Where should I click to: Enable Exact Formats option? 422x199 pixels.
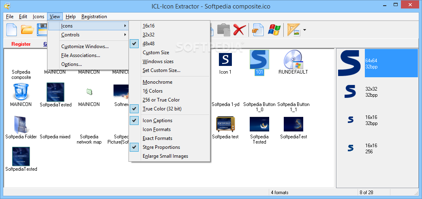[x=169, y=138]
